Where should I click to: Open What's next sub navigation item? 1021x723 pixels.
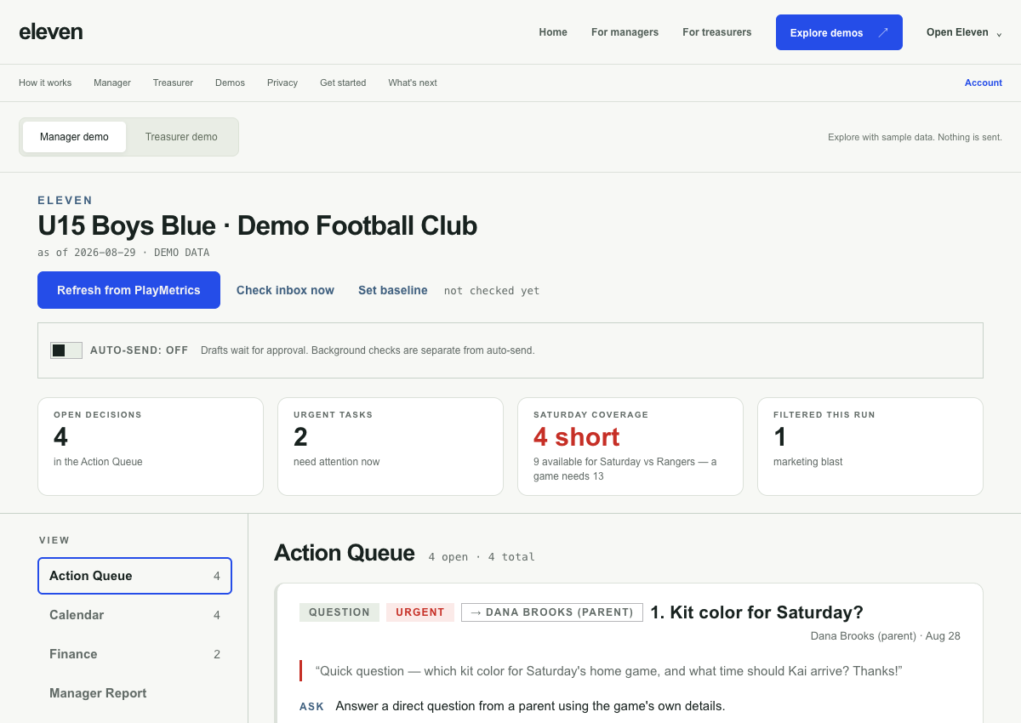tap(413, 83)
